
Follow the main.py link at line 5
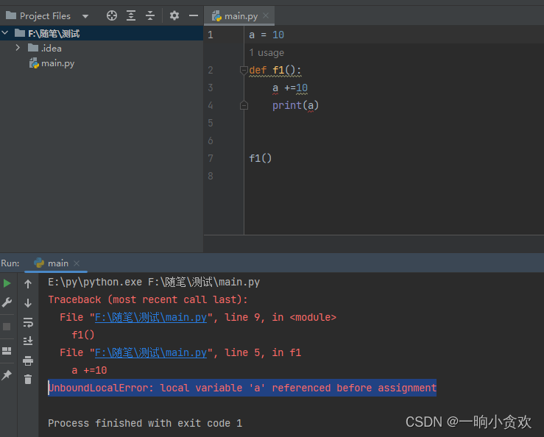coord(151,353)
